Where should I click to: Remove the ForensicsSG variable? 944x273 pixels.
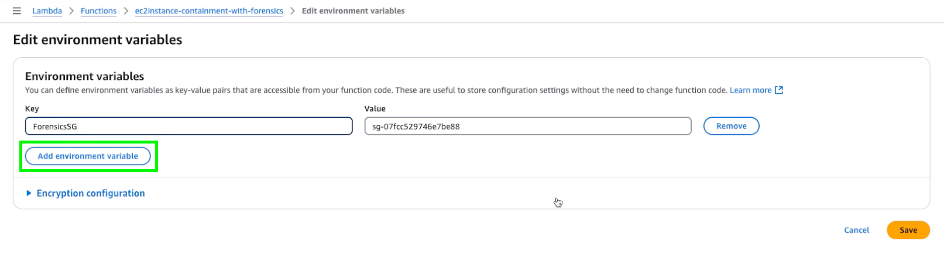[x=731, y=126]
